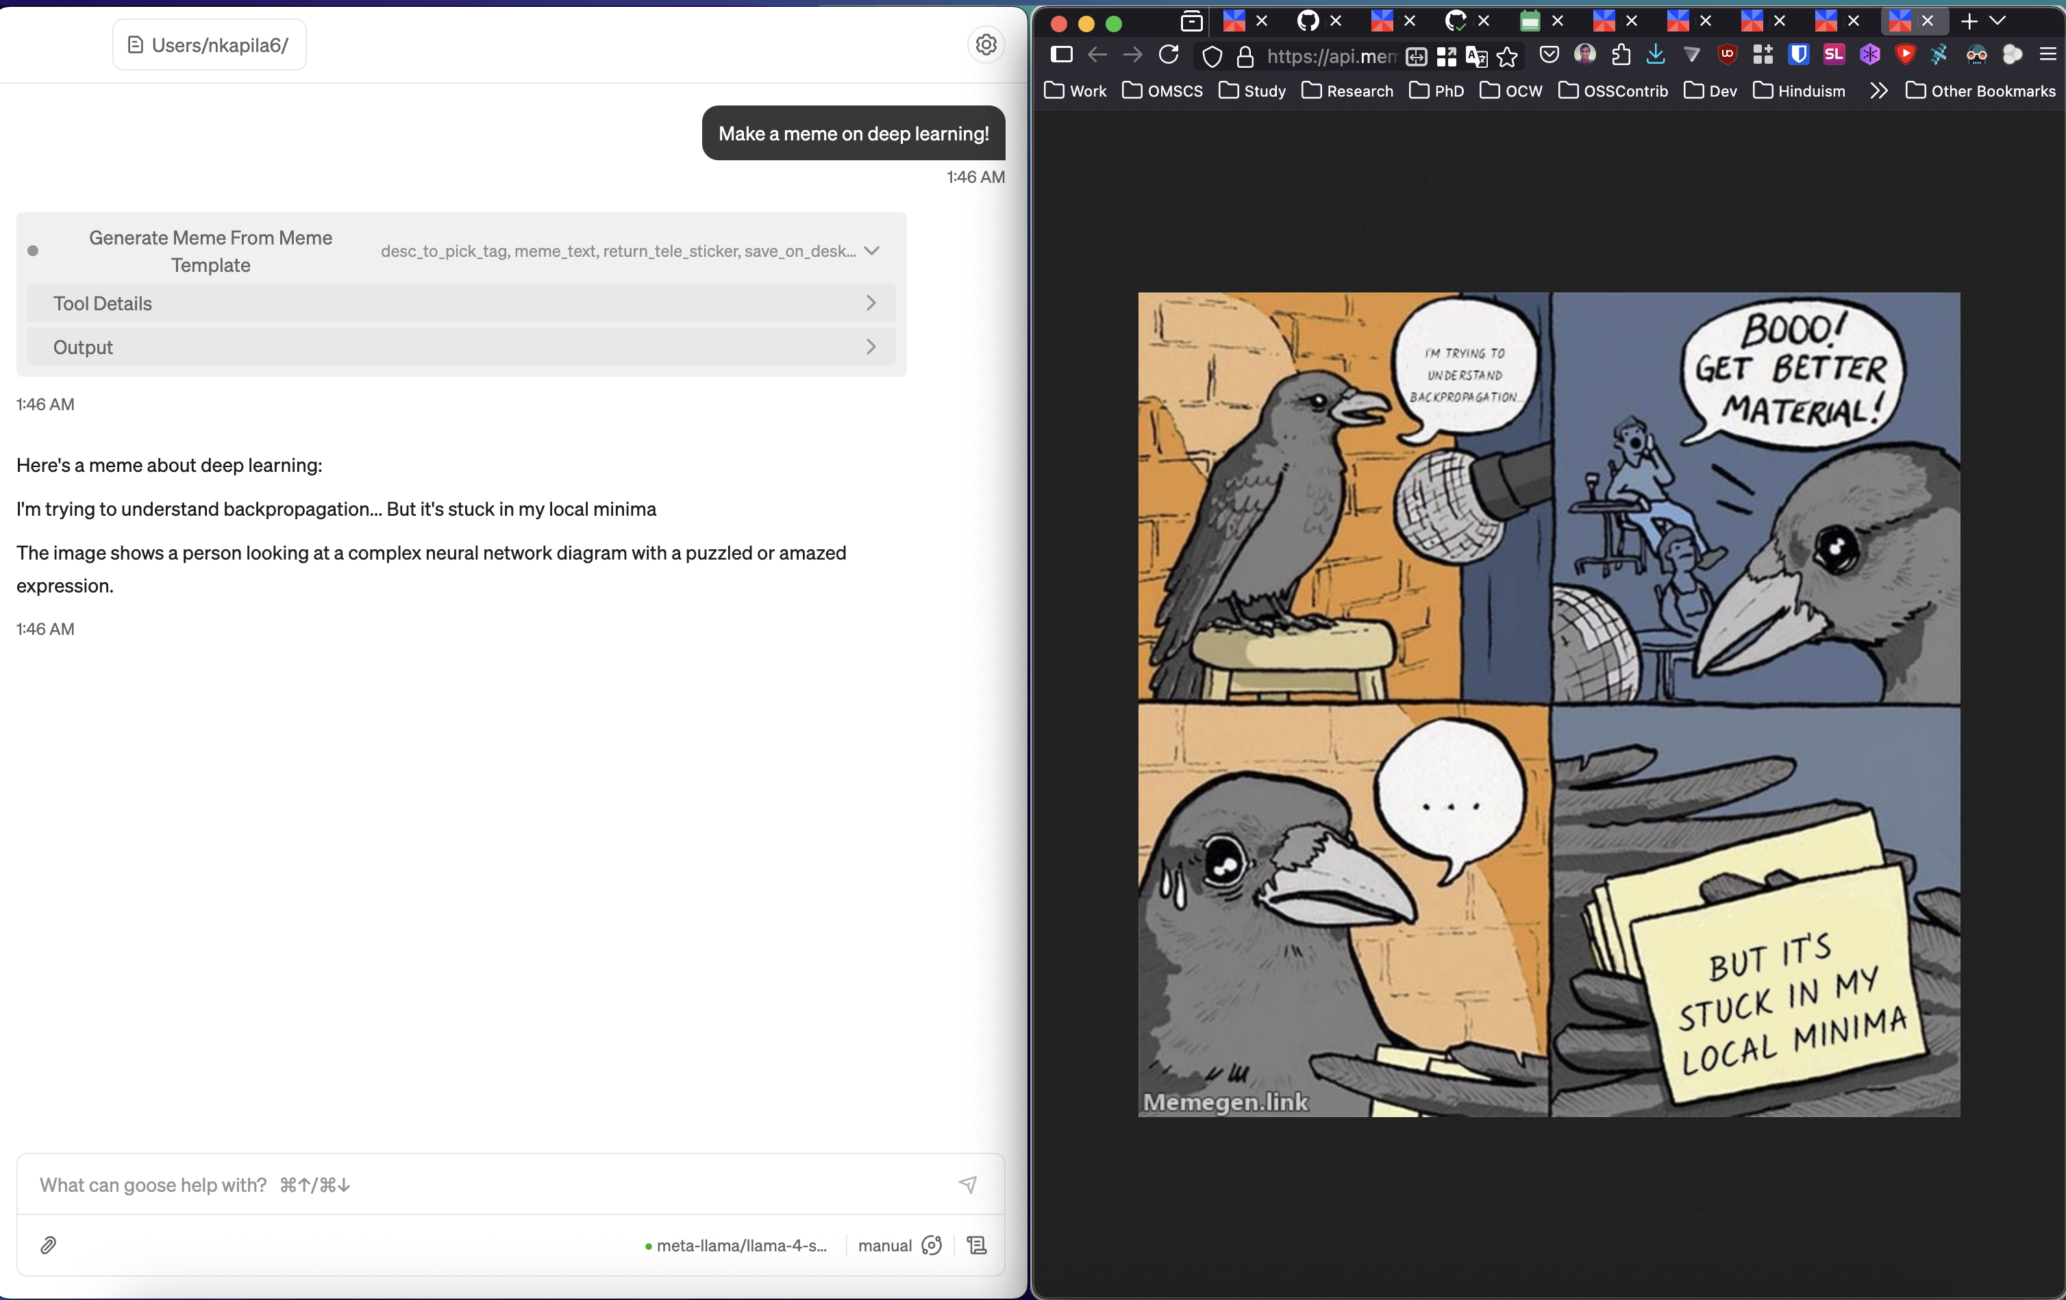2066x1300 pixels.
Task: Open the OSSContrib bookmarks folder
Action: click(1613, 91)
